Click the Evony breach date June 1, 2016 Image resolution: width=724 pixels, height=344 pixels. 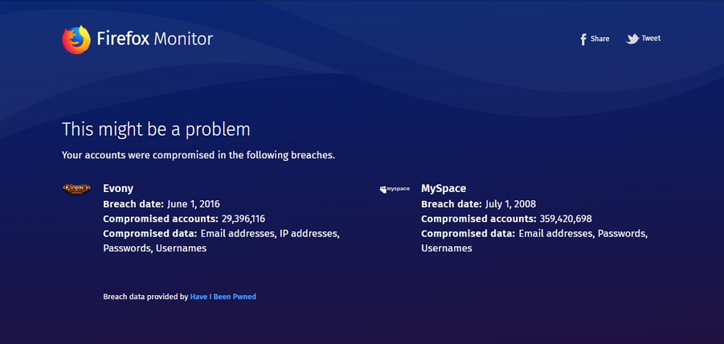pyautogui.click(x=193, y=204)
